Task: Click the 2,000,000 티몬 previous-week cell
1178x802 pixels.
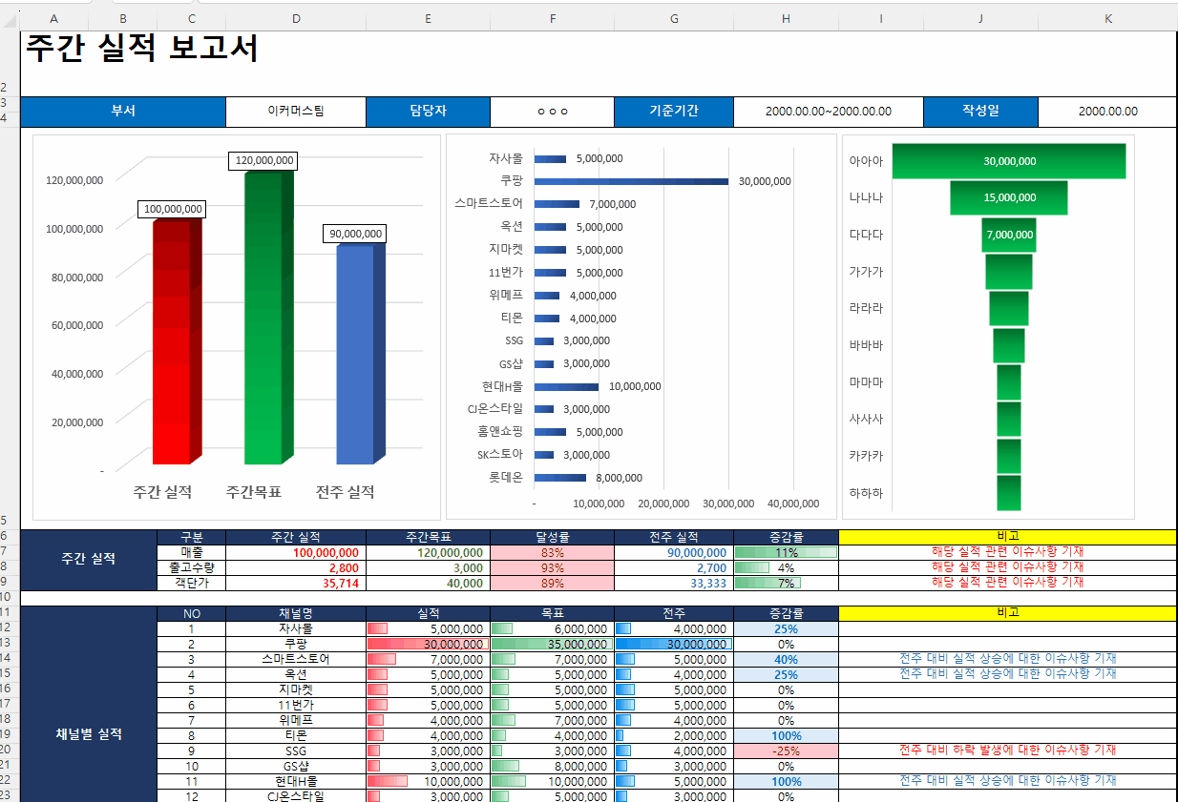Action: (x=674, y=735)
